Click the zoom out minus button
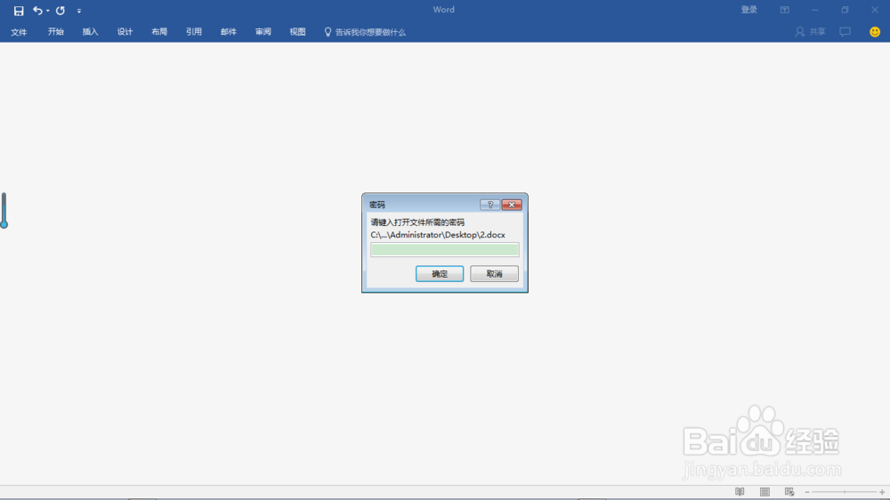Screen dimensions: 890x500 coord(807,492)
